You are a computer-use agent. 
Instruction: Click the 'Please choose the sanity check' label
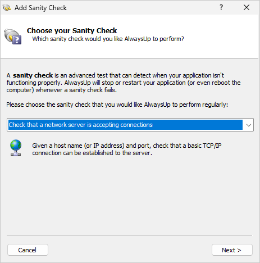117,105
